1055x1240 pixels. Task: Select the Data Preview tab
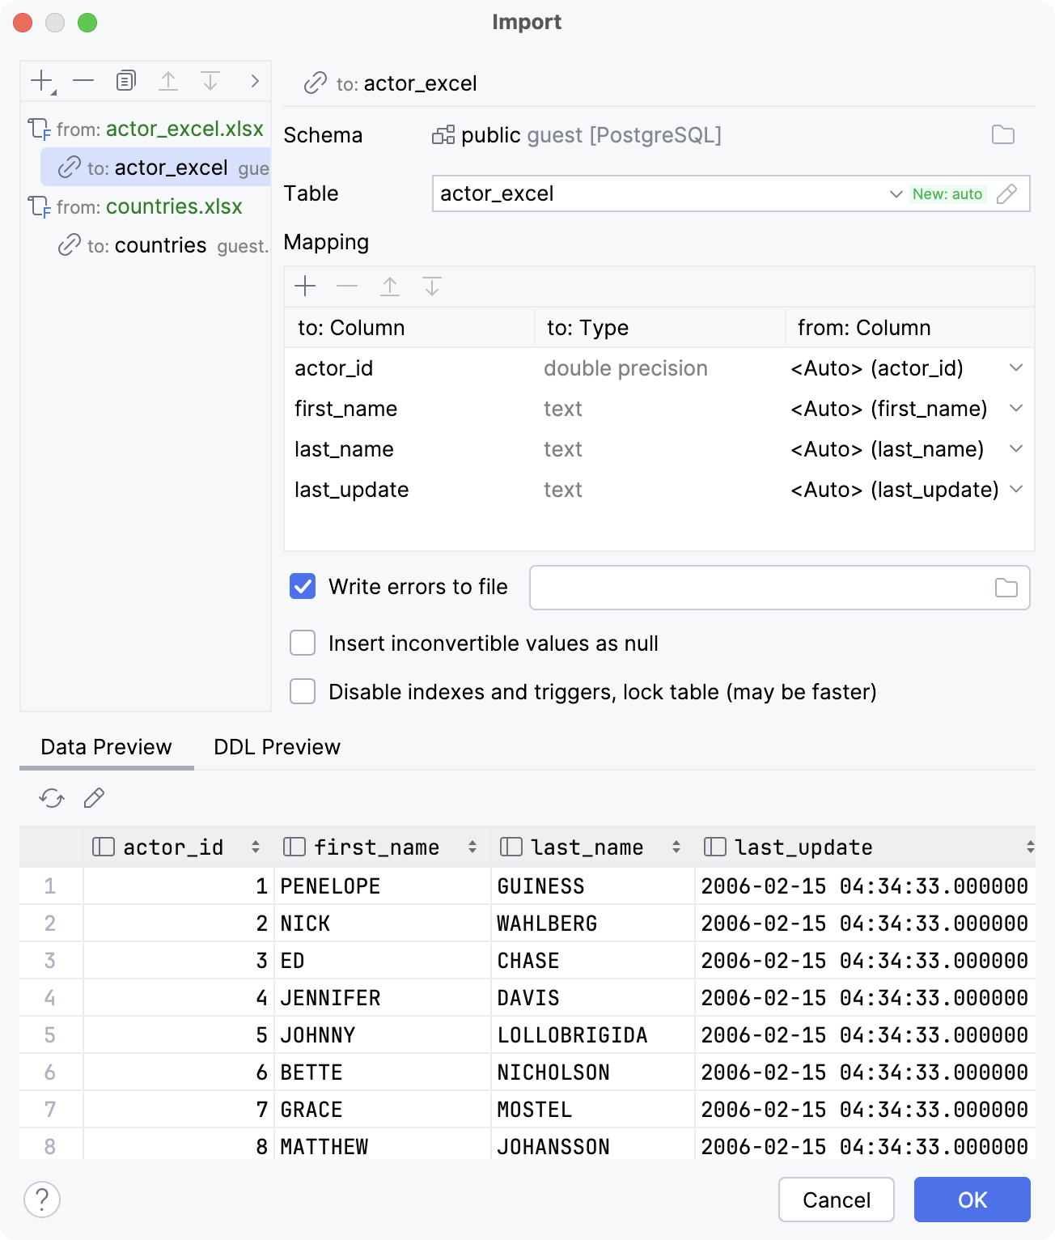(x=105, y=746)
